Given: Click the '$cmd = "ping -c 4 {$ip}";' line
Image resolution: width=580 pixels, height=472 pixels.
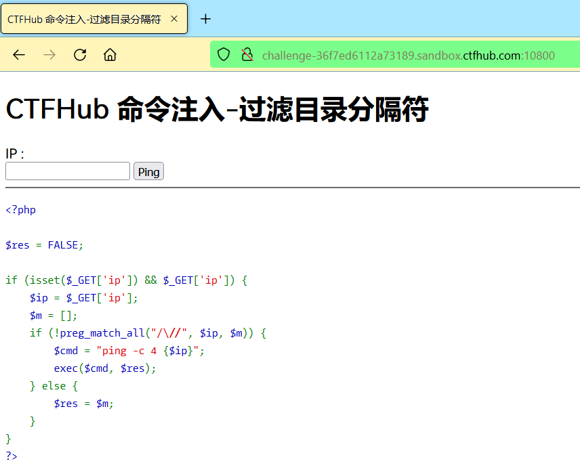Looking at the screenshot, I should click(x=129, y=351).
